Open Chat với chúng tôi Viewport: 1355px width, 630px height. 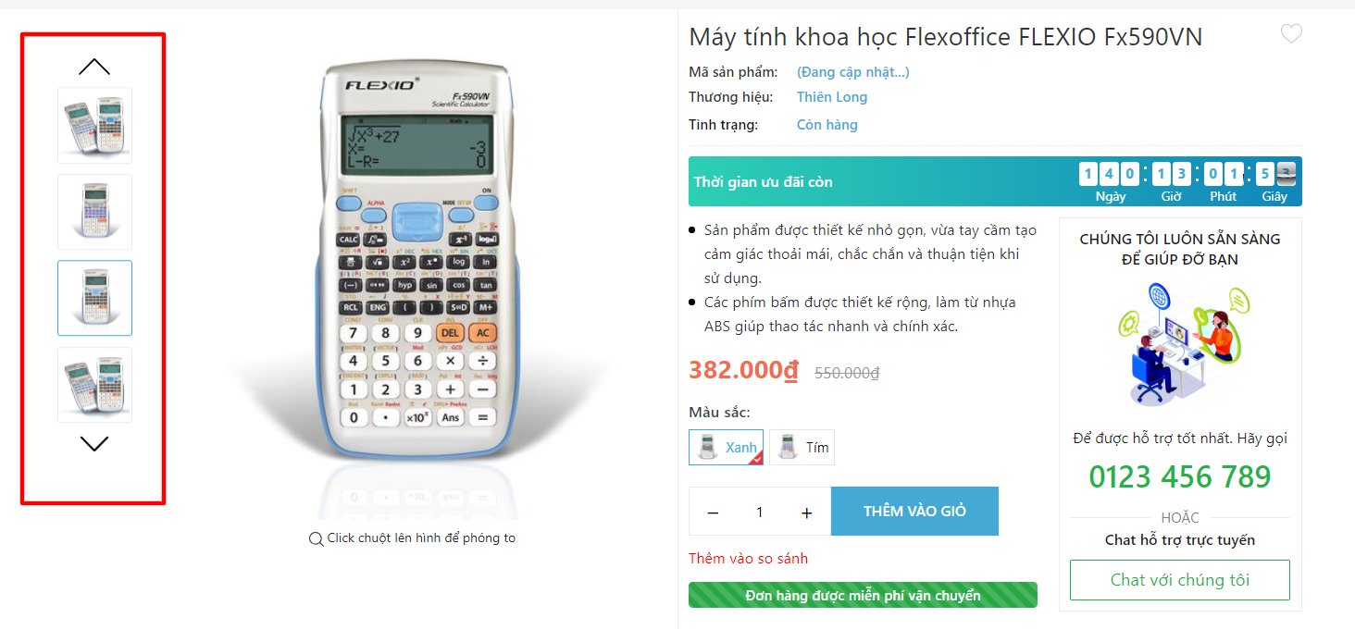[x=1179, y=580]
